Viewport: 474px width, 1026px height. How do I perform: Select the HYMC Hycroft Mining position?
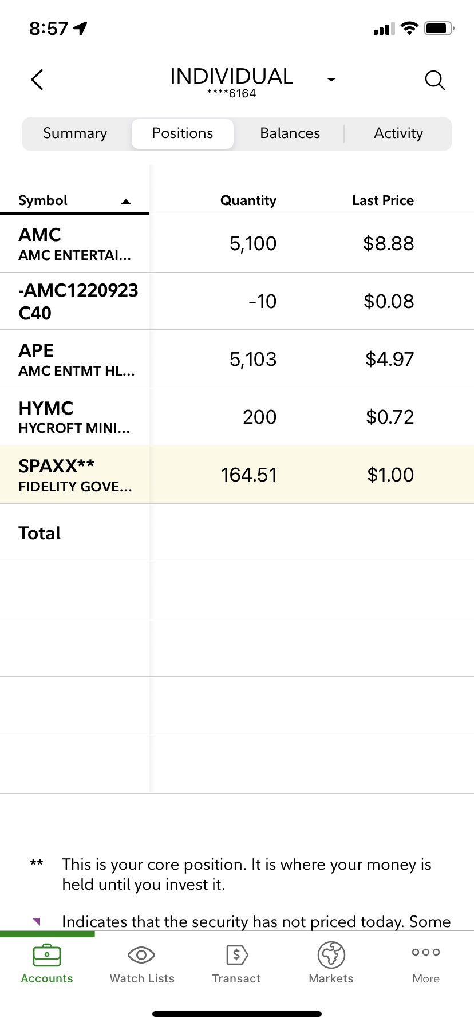pyautogui.click(x=237, y=417)
